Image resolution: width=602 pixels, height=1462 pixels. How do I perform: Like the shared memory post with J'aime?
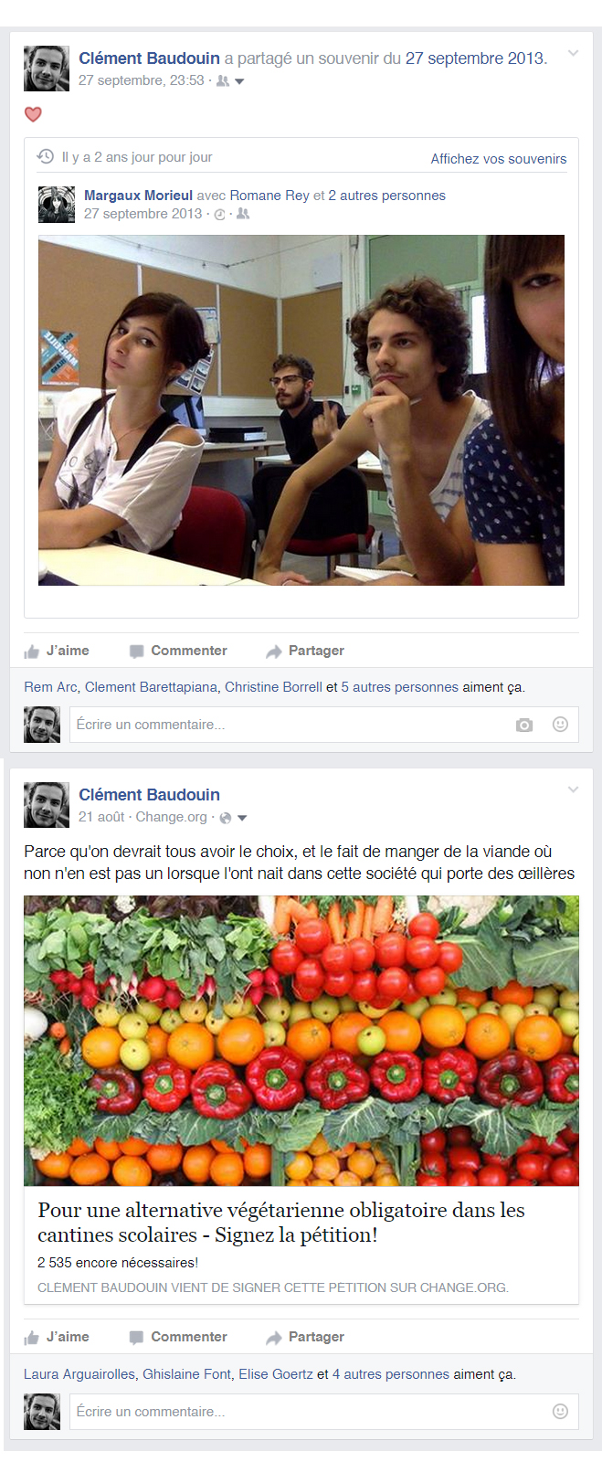click(57, 651)
